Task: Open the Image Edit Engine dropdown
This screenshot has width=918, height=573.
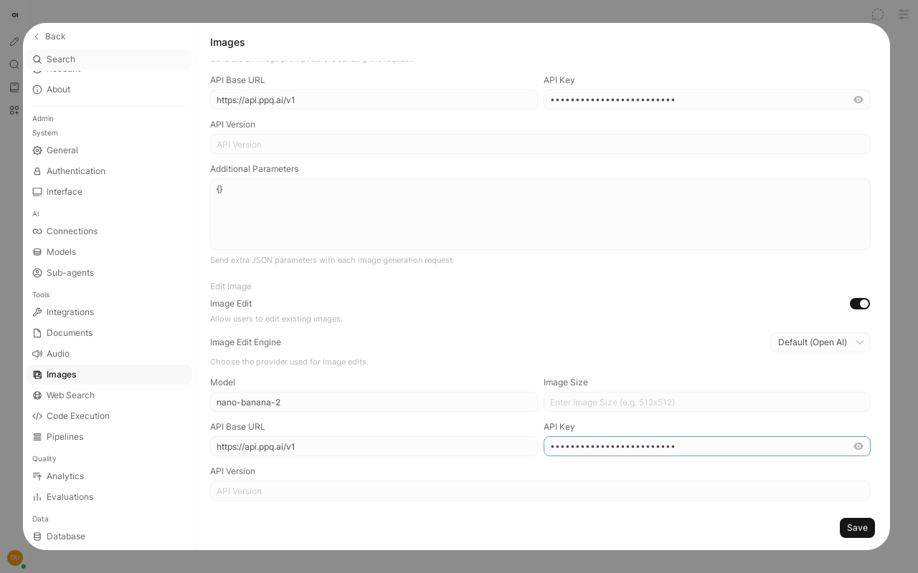Action: tap(820, 342)
